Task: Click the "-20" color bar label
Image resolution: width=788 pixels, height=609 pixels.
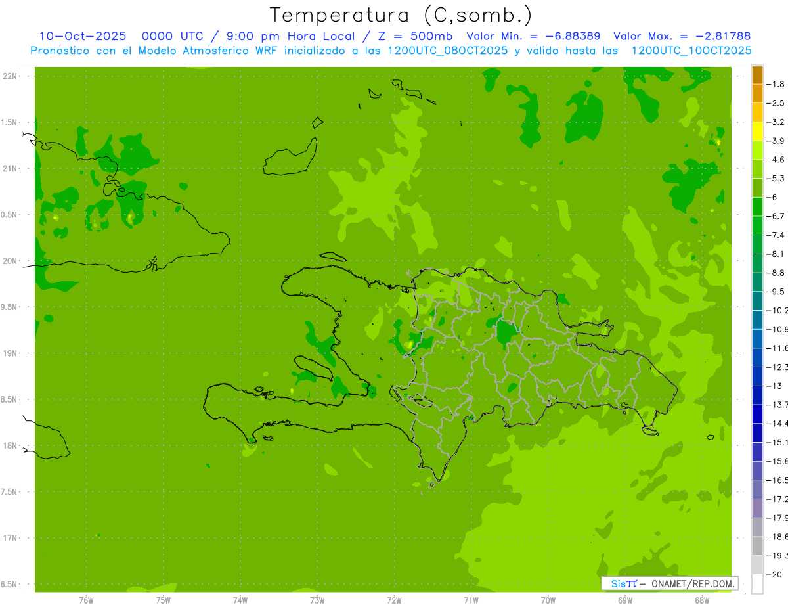Action: pos(776,575)
